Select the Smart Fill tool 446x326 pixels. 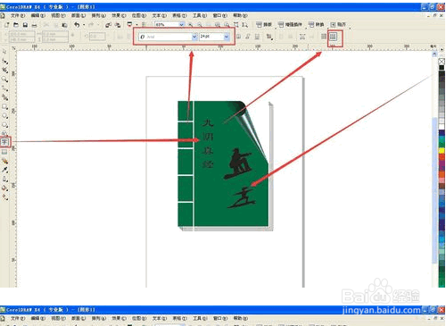4,97
